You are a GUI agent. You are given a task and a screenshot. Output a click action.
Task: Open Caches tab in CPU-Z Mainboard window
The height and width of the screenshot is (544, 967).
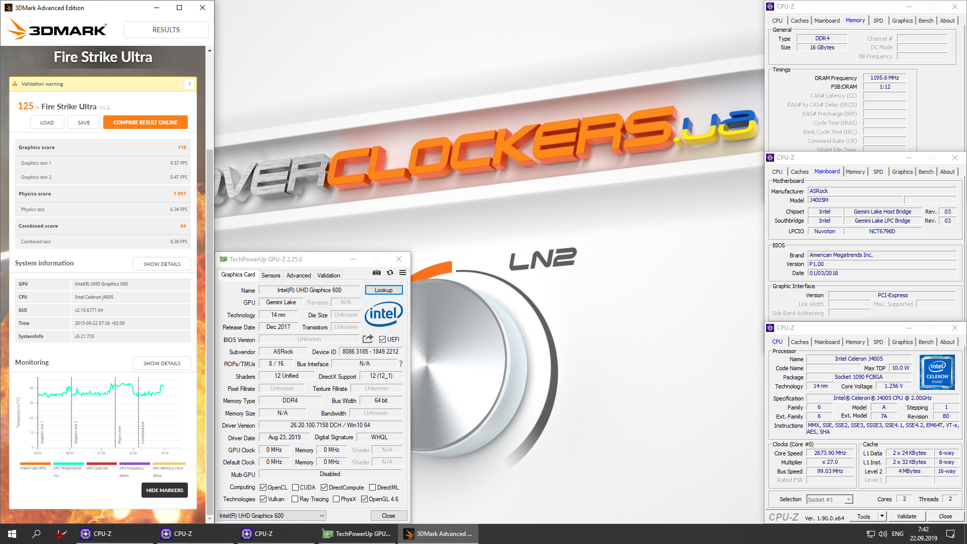[x=799, y=172]
